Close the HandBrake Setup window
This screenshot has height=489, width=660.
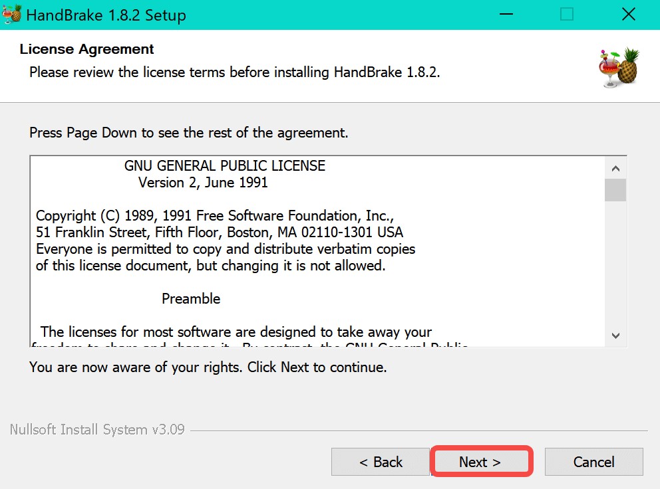click(x=629, y=15)
